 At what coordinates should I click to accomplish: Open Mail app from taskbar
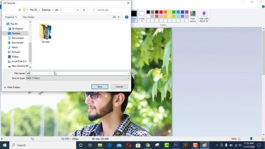[x=119, y=145]
